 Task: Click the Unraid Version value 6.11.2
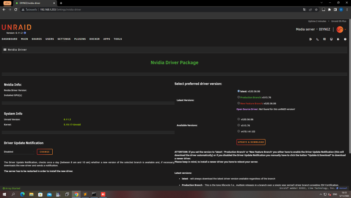[x=67, y=120]
